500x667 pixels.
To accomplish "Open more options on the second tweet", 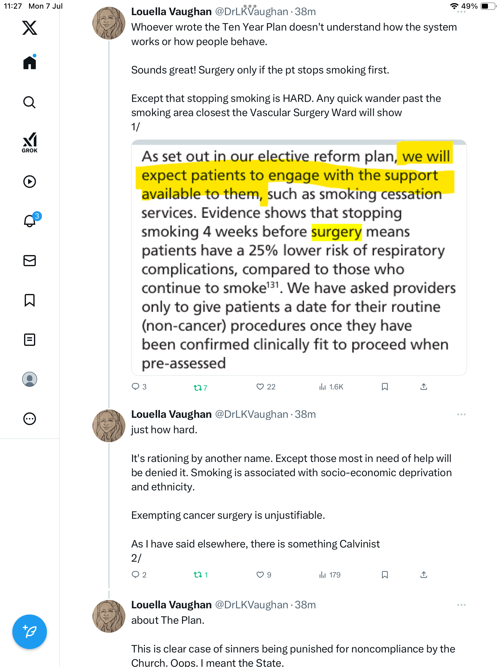I will (461, 414).
